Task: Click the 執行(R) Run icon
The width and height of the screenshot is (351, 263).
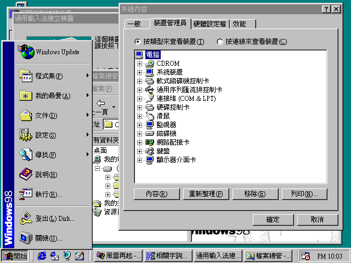Action: pos(26,194)
